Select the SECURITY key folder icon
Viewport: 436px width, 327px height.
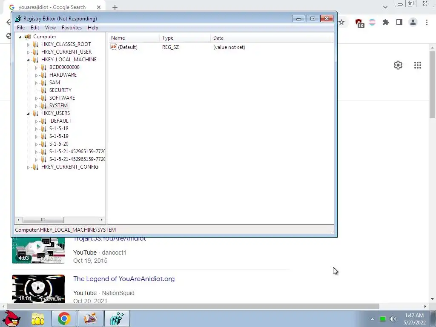(44, 90)
